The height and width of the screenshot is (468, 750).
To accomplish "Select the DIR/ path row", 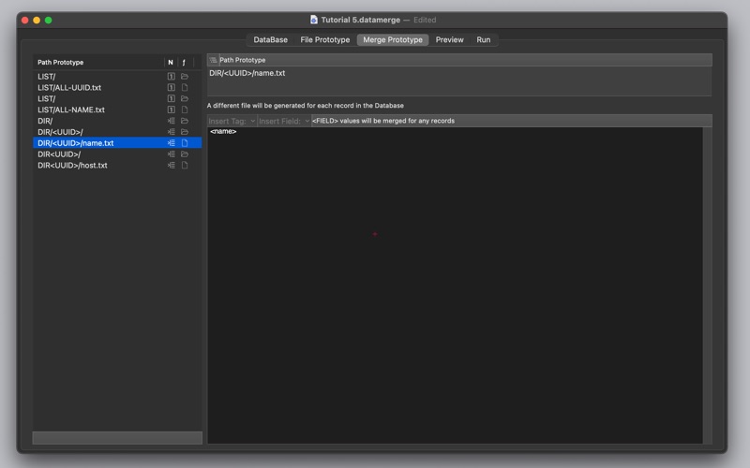I will 117,121.
